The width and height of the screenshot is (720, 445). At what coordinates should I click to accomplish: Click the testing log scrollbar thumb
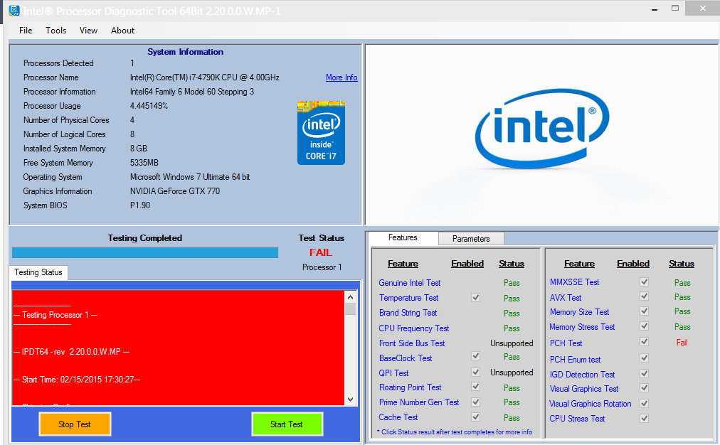pyautogui.click(x=350, y=309)
